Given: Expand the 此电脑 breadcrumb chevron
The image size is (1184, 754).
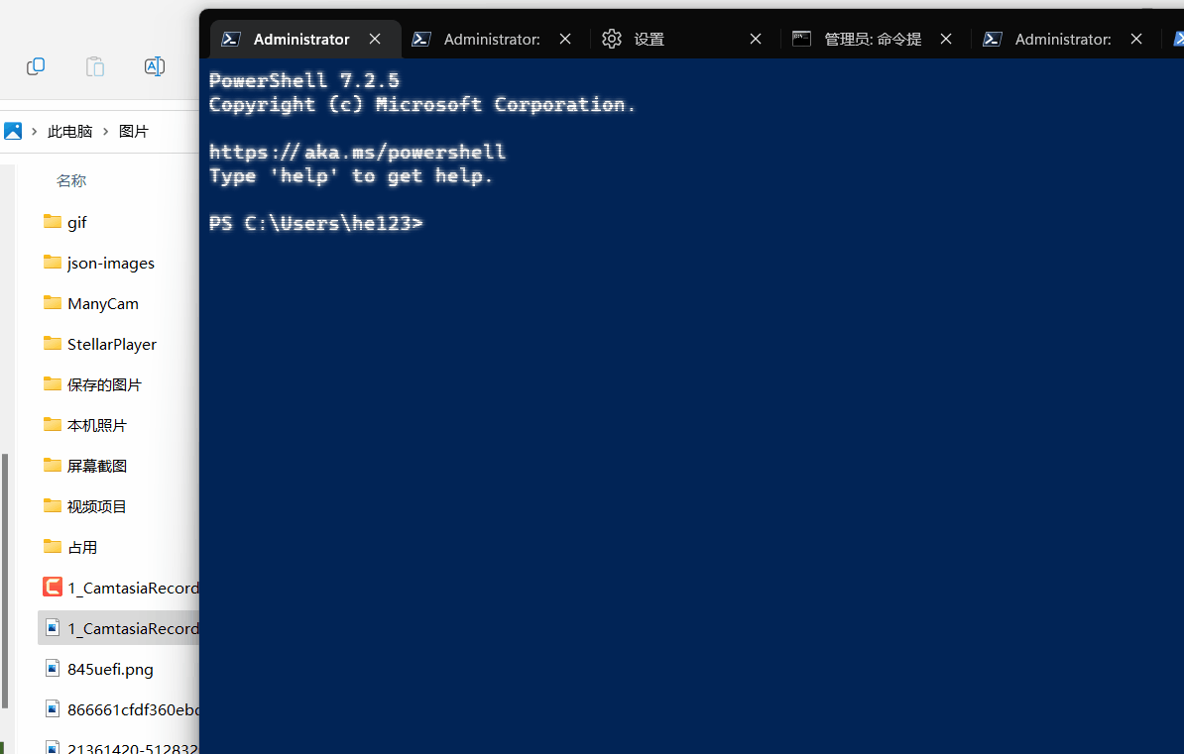Looking at the screenshot, I should tap(35, 130).
